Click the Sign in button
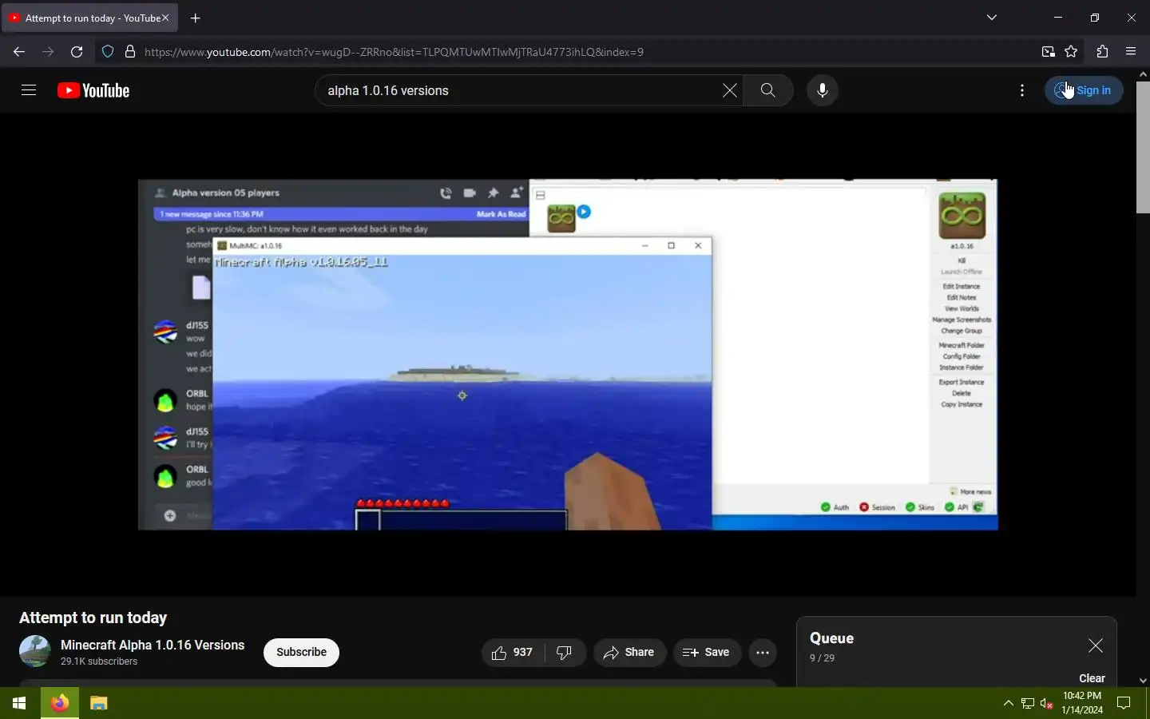Screen dimensions: 1150x719 1084,90
